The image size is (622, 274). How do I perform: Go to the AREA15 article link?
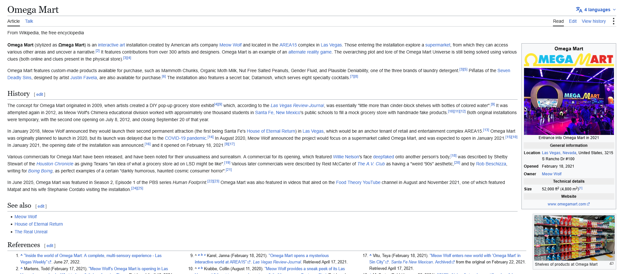tap(288, 45)
